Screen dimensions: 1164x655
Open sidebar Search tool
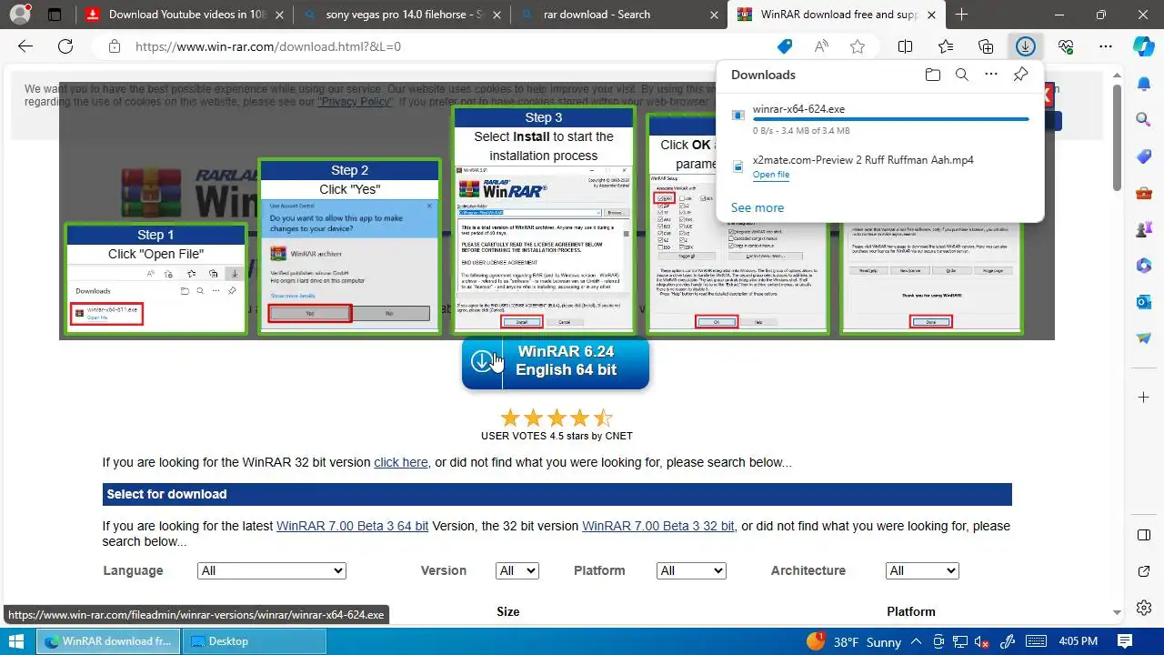point(1144,119)
